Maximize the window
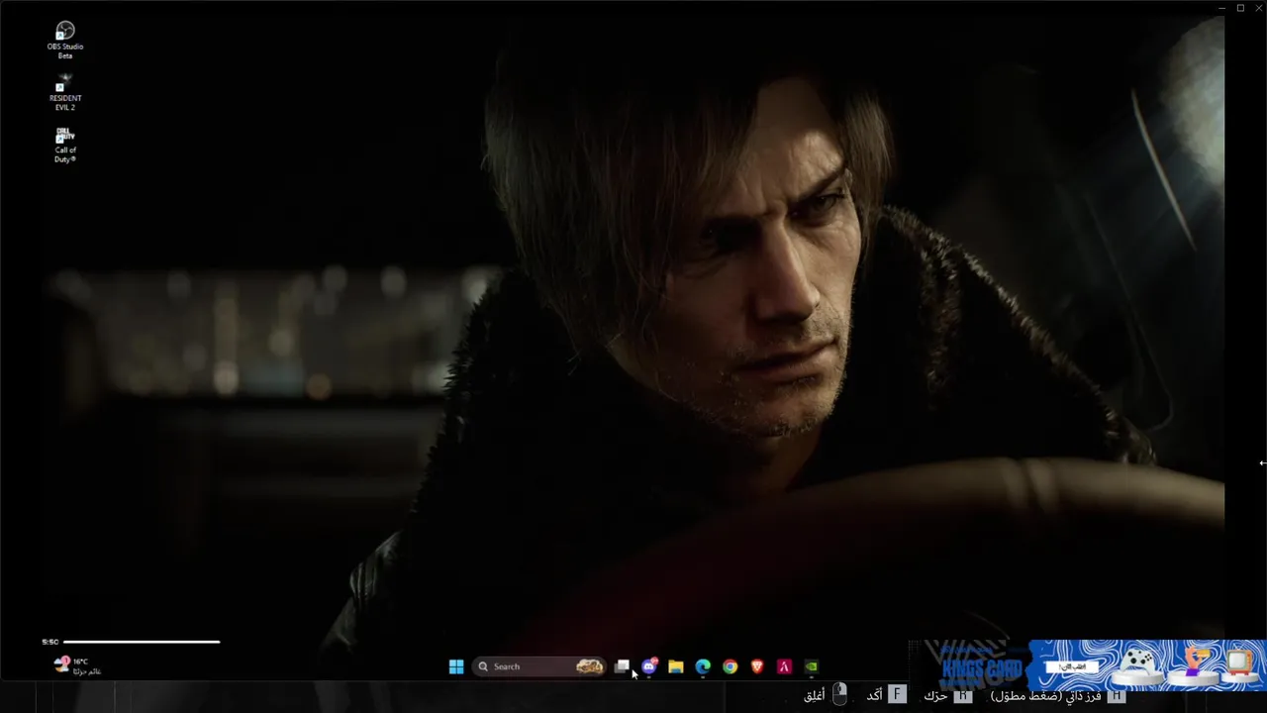 point(1240,8)
